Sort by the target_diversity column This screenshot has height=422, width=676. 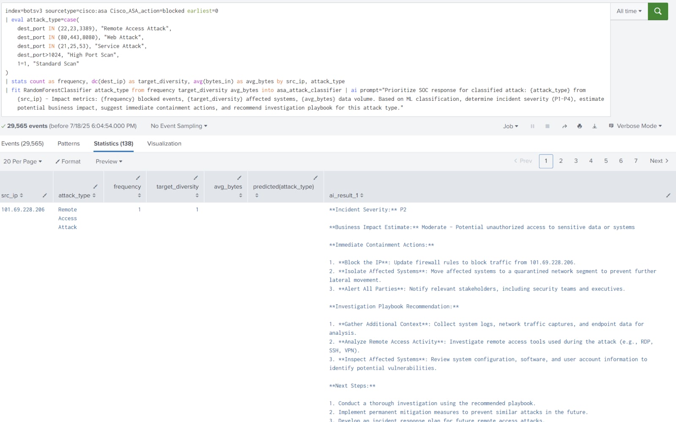click(x=197, y=195)
